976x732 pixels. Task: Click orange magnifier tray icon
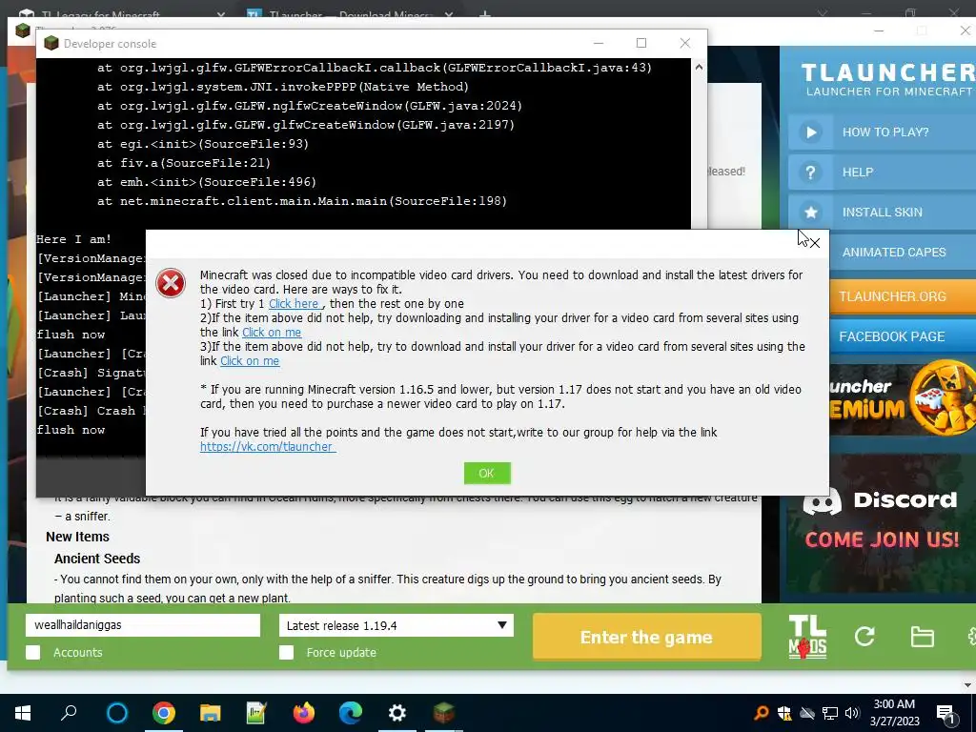coord(761,713)
